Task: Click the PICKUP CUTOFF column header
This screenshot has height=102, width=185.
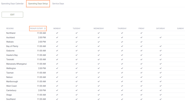Action: (x=37, y=28)
